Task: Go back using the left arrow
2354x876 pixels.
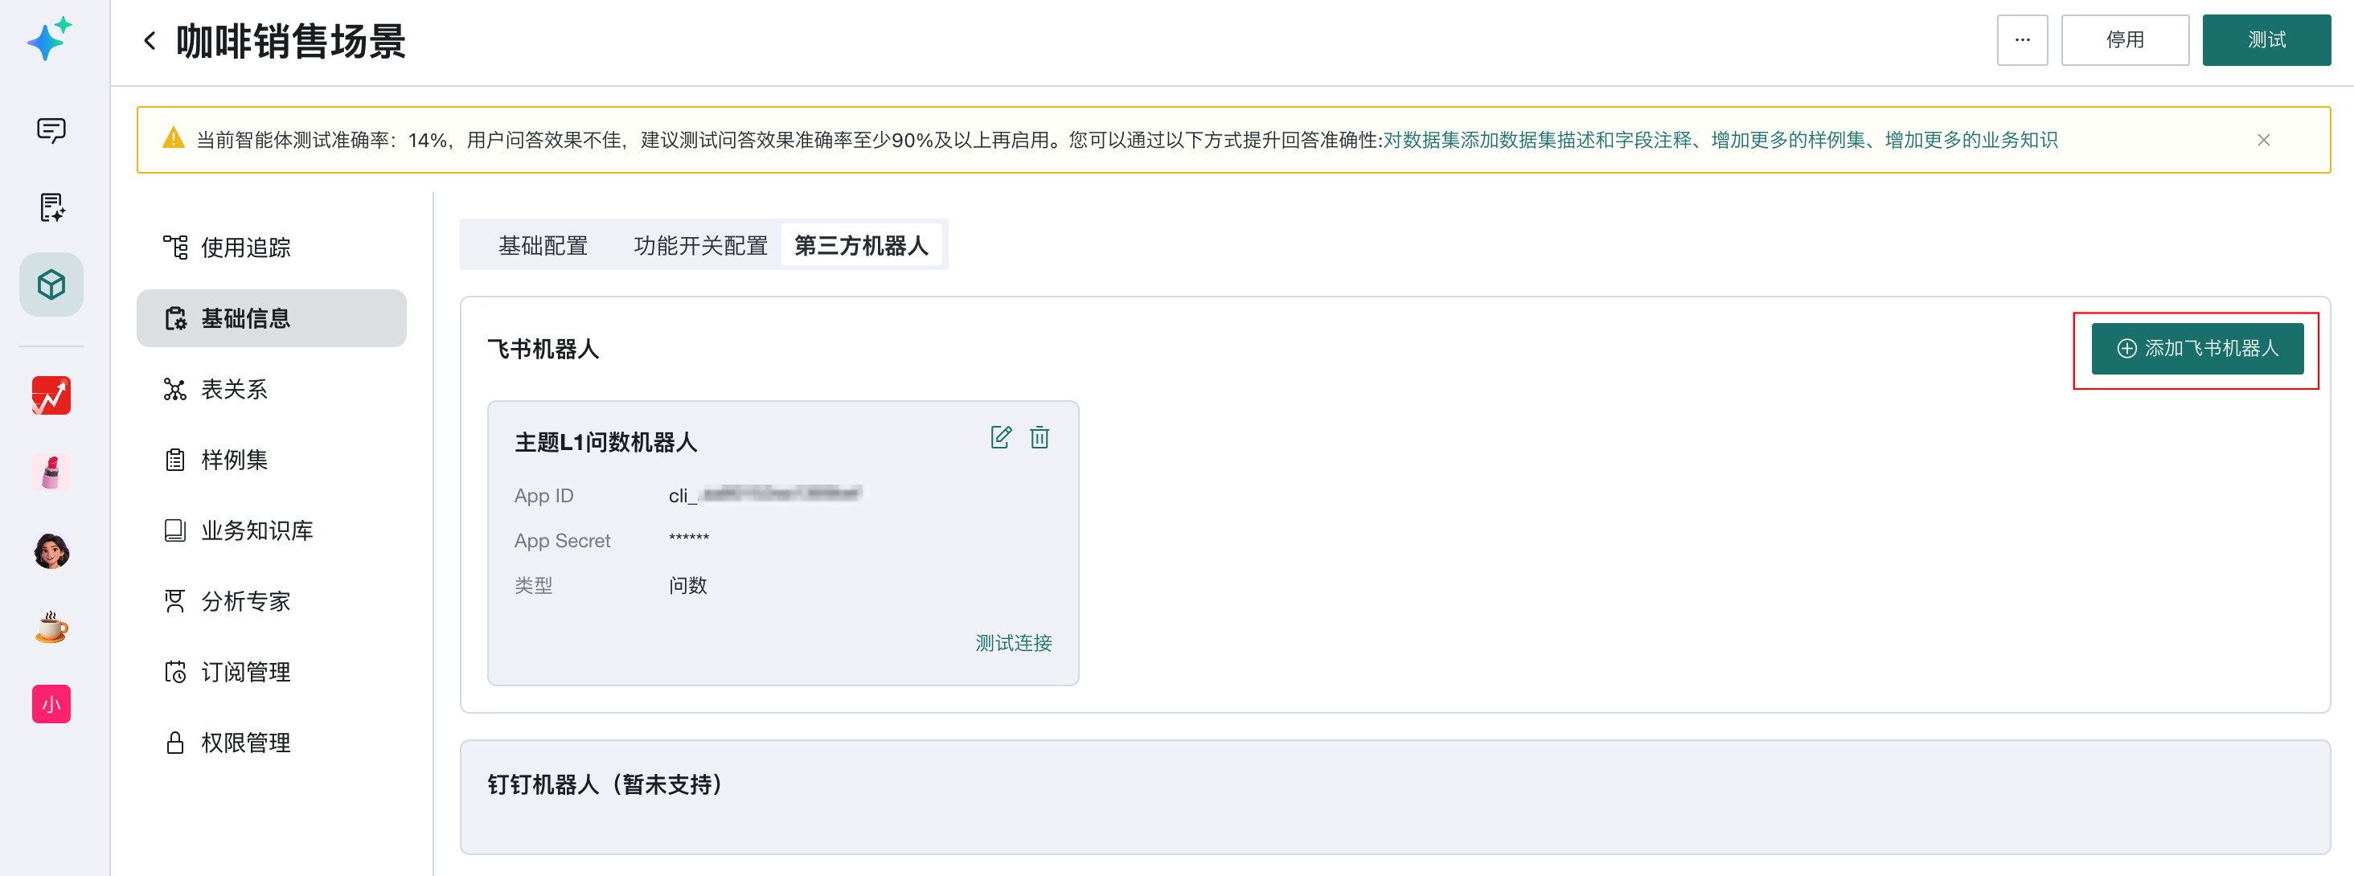Action: click(150, 41)
